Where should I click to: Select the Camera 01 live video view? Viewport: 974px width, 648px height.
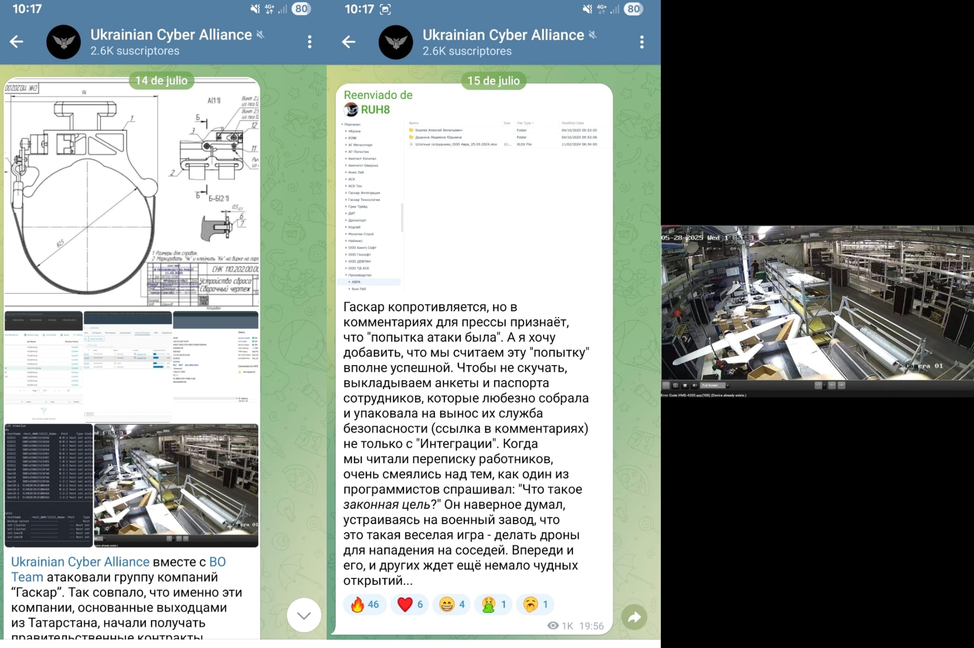tap(818, 303)
